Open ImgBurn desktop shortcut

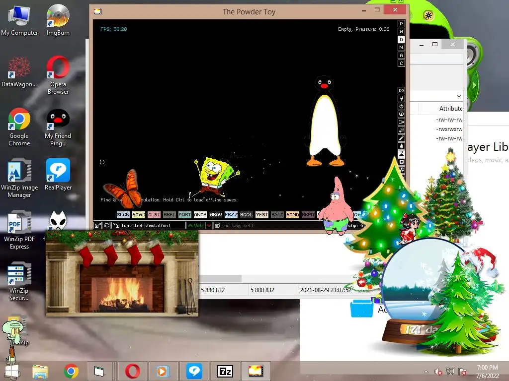click(58, 20)
